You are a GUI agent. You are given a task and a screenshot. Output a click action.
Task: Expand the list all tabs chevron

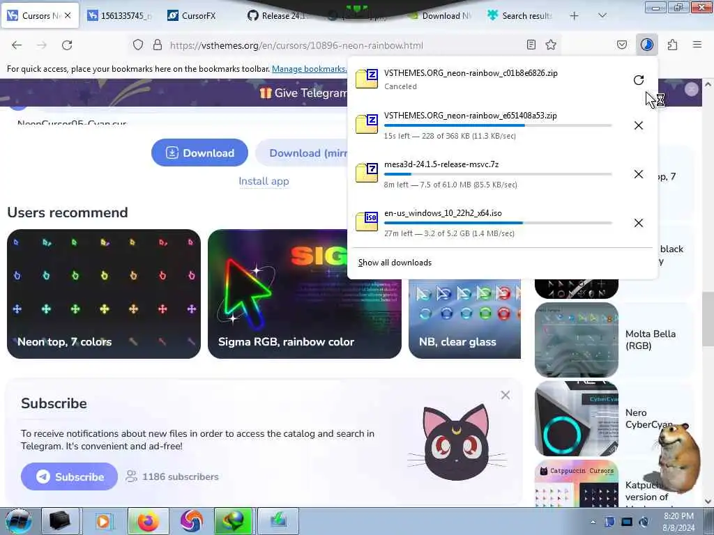pos(602,15)
